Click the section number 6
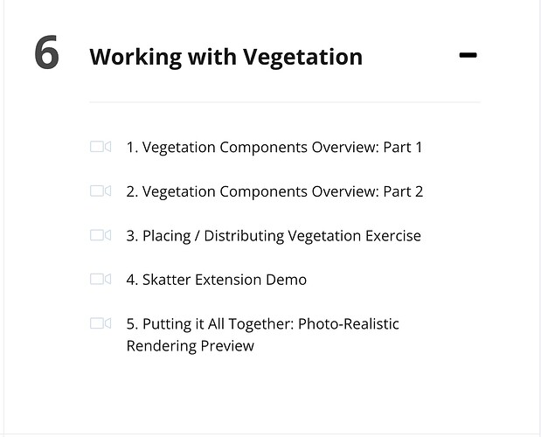541x437 pixels. pyautogui.click(x=46, y=52)
